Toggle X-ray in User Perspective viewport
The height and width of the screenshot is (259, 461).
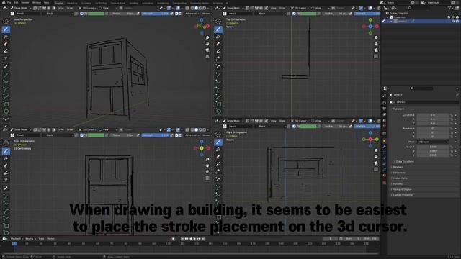click(x=187, y=8)
